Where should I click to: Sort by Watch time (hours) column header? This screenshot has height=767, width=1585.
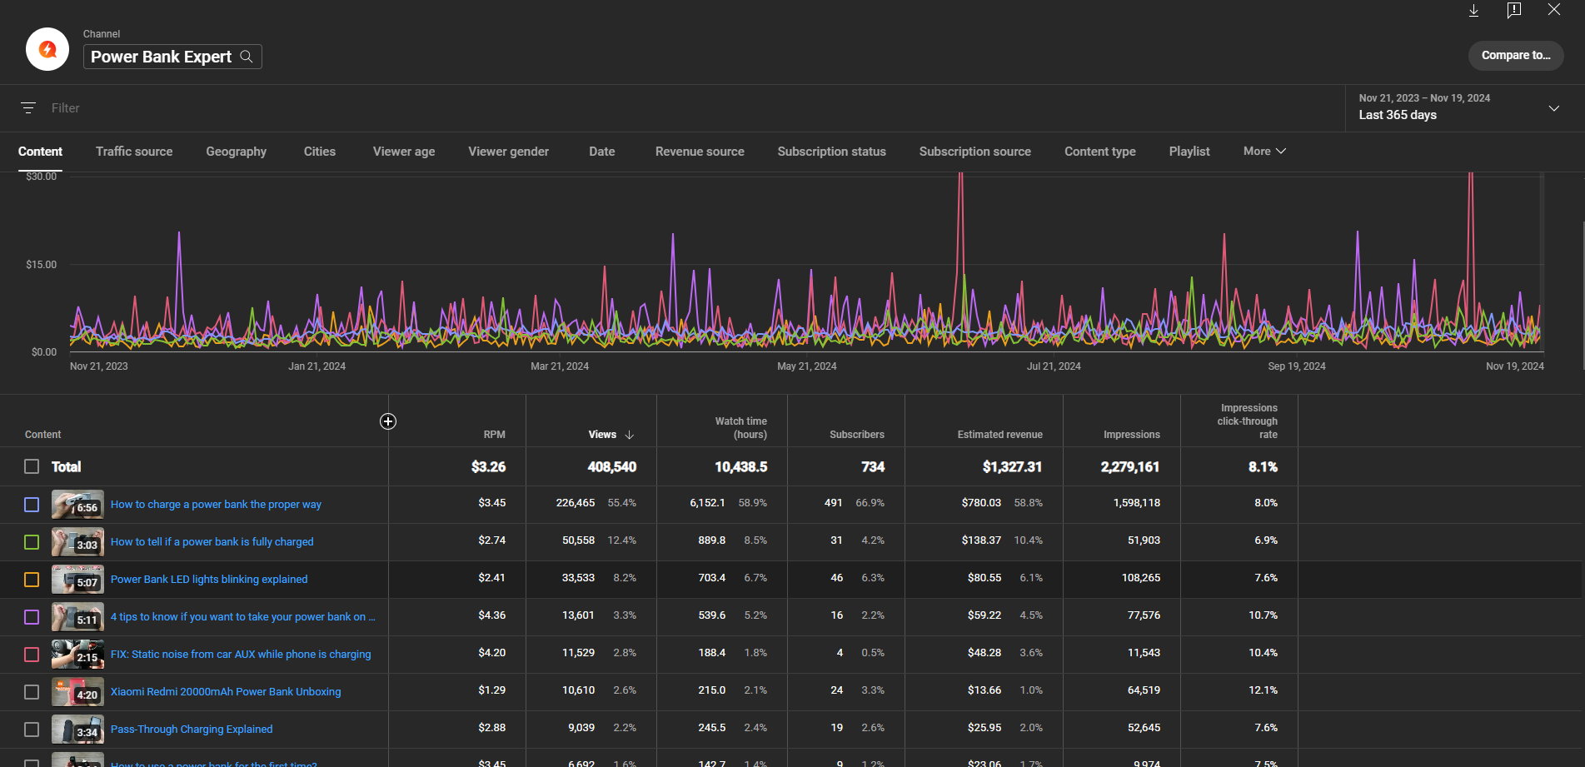tap(740, 428)
